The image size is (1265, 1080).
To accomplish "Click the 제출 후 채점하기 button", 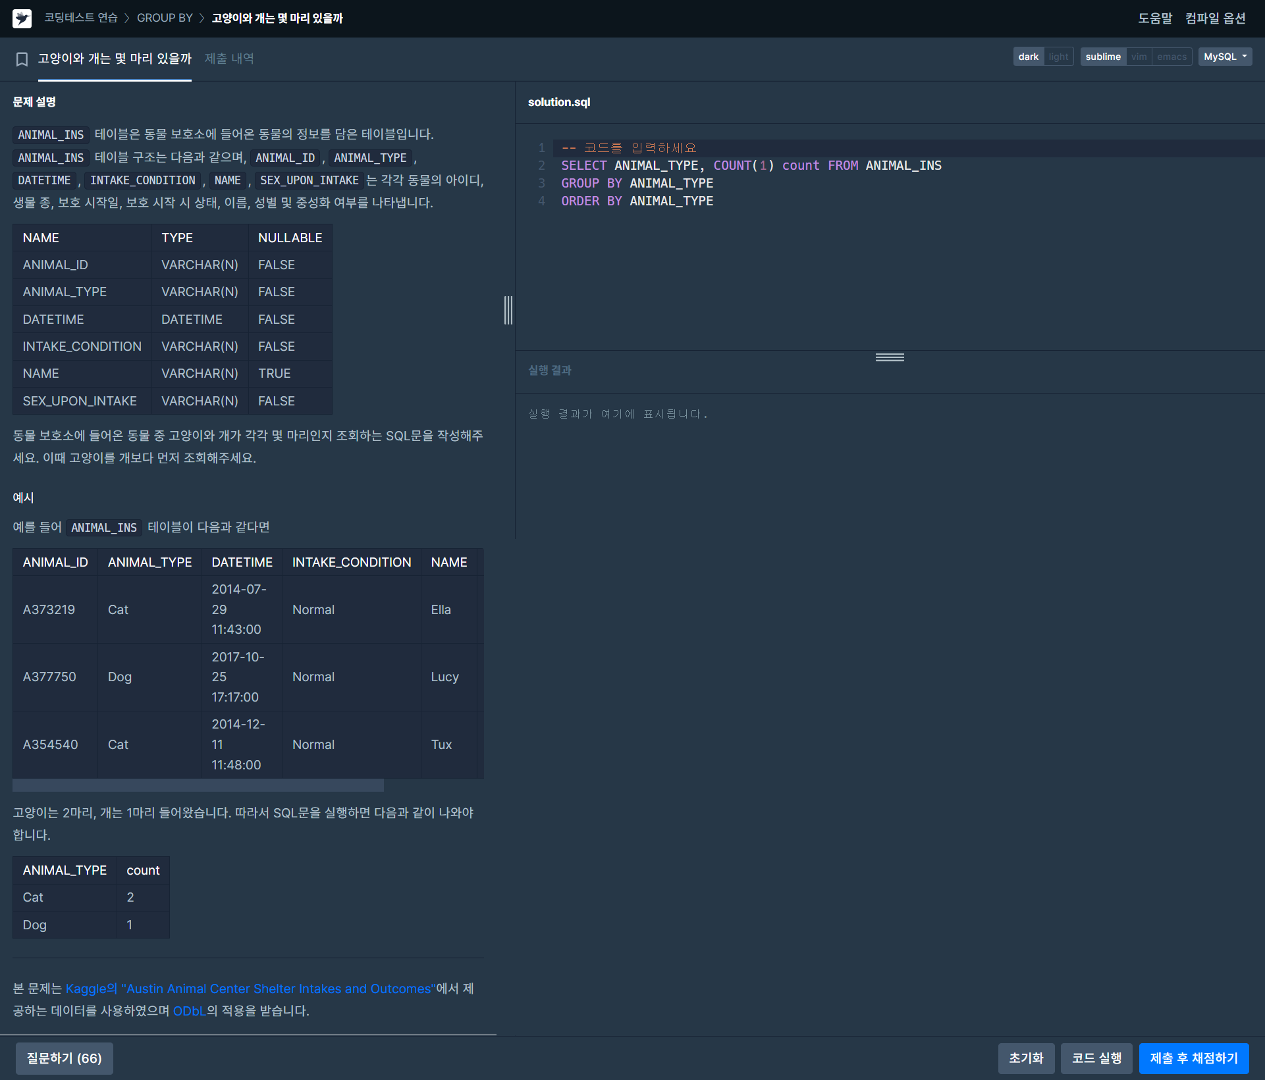I will (x=1193, y=1058).
